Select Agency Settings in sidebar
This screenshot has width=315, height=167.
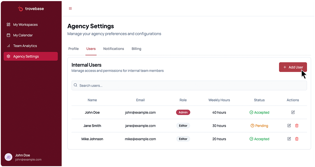[30, 56]
